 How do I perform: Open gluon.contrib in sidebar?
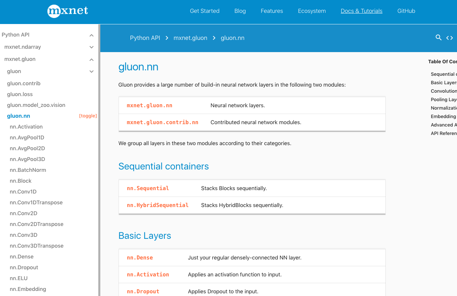pyautogui.click(x=24, y=83)
